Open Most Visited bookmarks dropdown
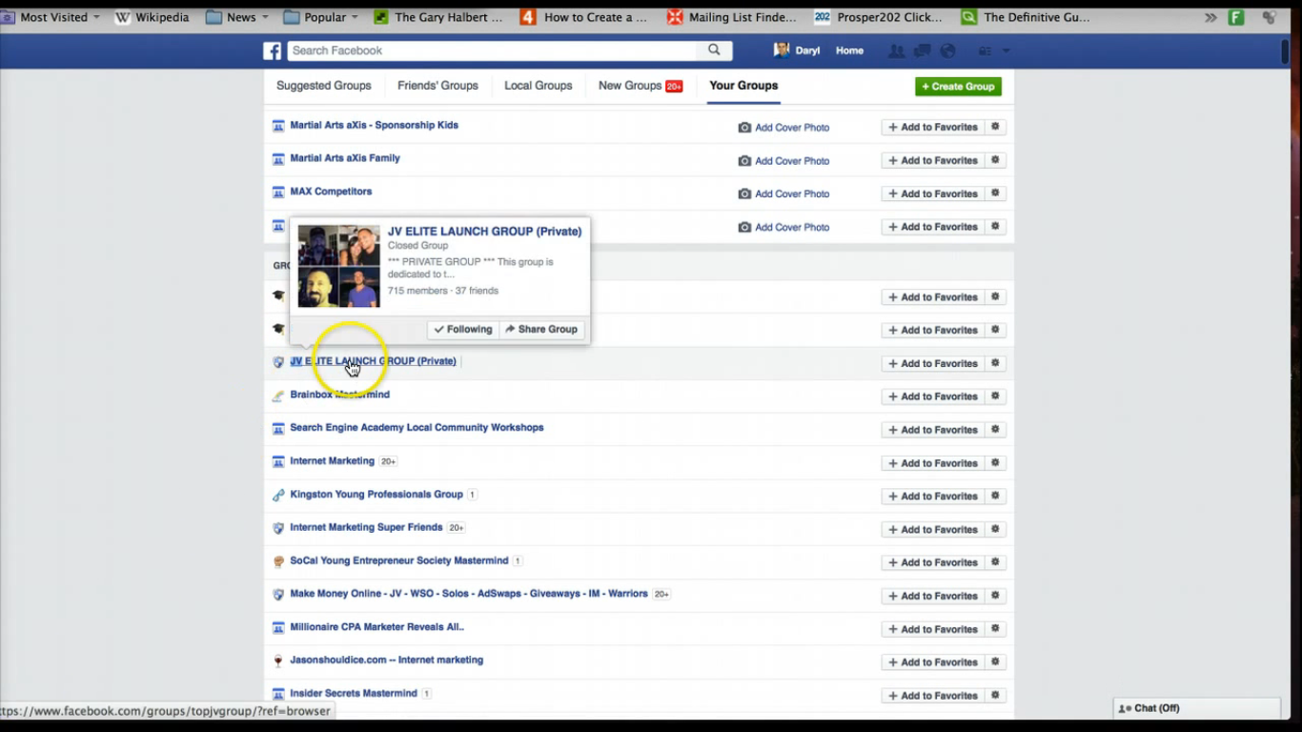1302x732 pixels. 51,17
